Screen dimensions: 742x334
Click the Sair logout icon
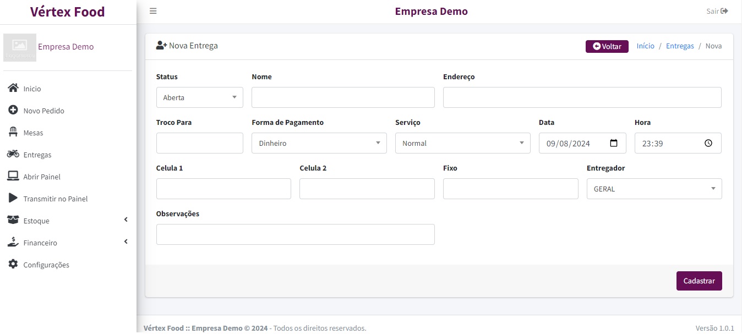724,11
